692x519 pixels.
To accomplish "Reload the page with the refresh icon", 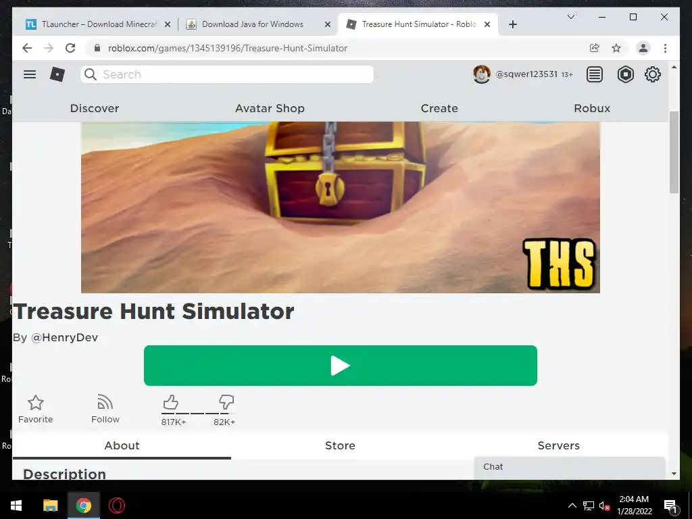I will [70, 48].
